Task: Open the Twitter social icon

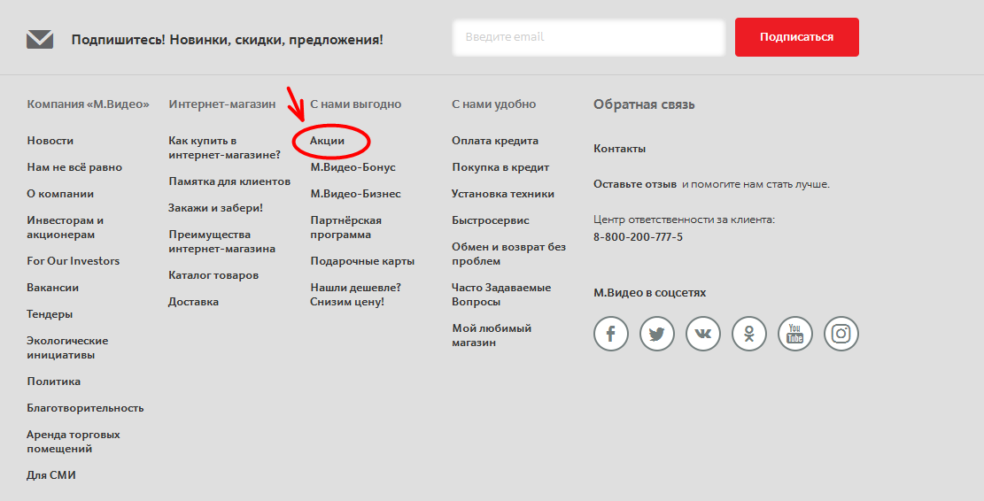Action: point(657,334)
